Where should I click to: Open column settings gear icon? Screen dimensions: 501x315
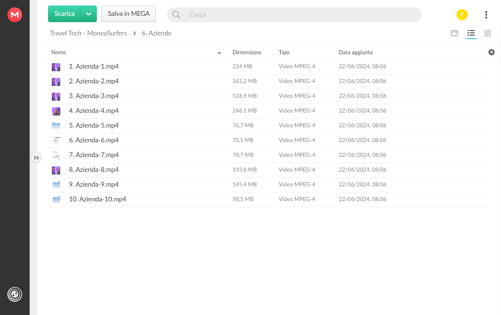[491, 52]
